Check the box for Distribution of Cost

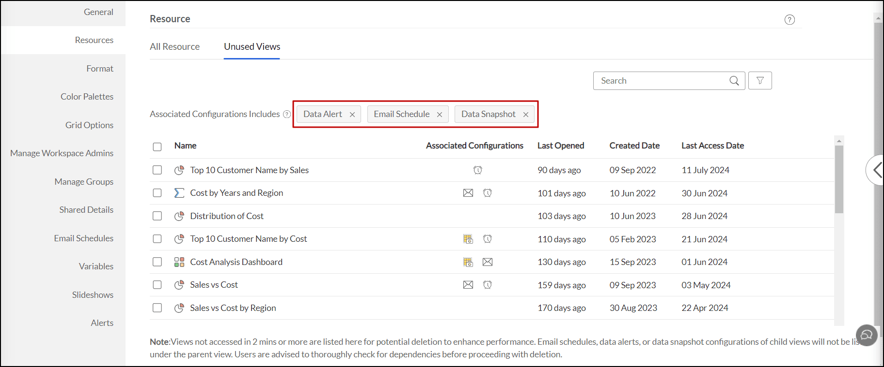tap(157, 216)
